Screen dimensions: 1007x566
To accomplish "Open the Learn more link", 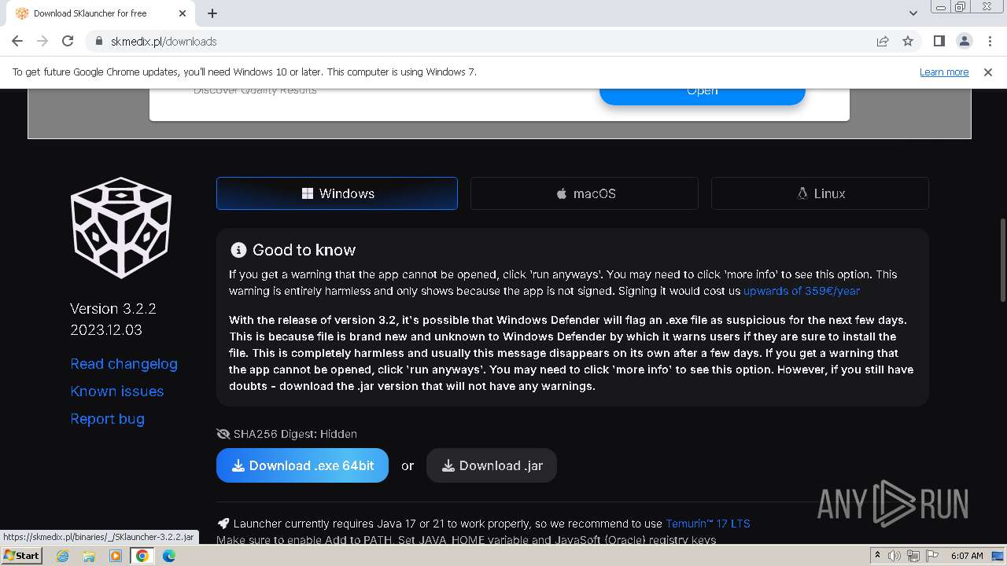I will coord(944,72).
